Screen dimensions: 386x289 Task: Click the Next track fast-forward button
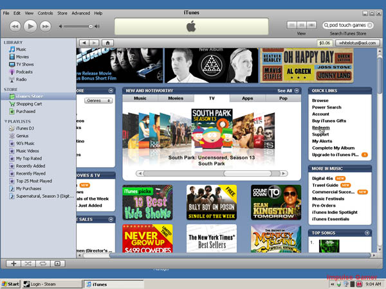(45, 26)
